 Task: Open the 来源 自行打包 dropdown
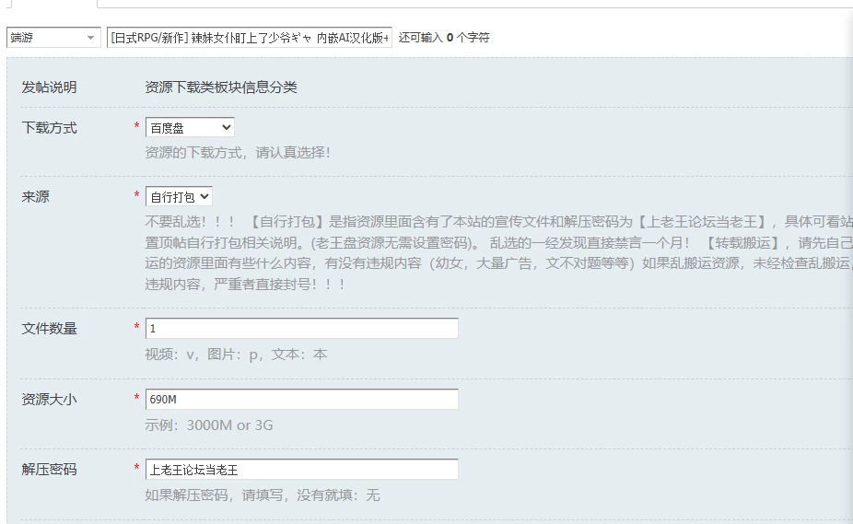pos(179,196)
